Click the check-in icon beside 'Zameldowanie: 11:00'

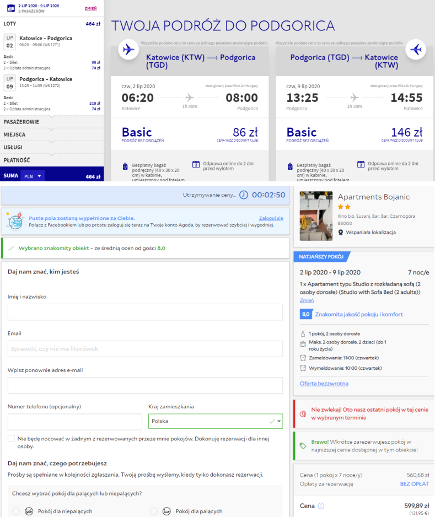click(303, 358)
